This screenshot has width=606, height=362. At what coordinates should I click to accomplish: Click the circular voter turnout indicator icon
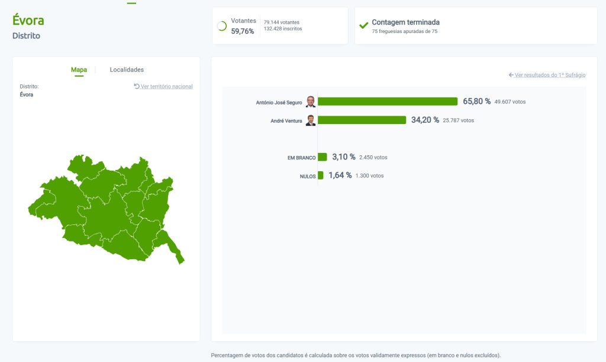click(x=222, y=26)
